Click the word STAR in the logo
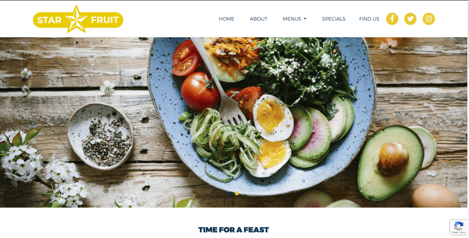The width and height of the screenshot is (469, 238). pyautogui.click(x=49, y=20)
